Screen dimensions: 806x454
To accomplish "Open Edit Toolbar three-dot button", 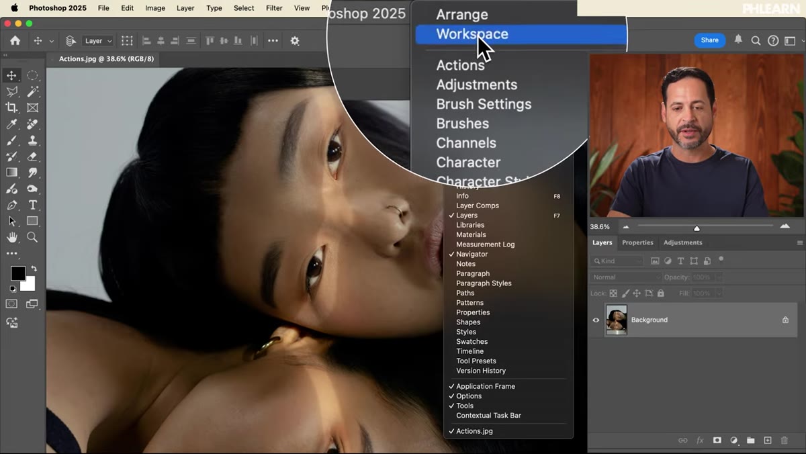I will [11, 254].
